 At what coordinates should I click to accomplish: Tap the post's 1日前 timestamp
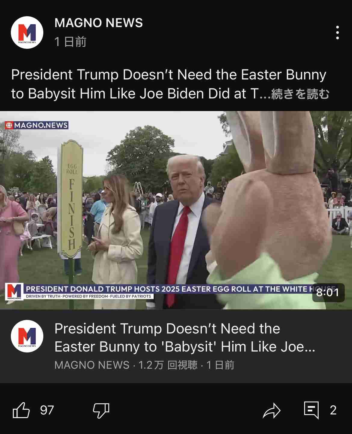(x=70, y=42)
